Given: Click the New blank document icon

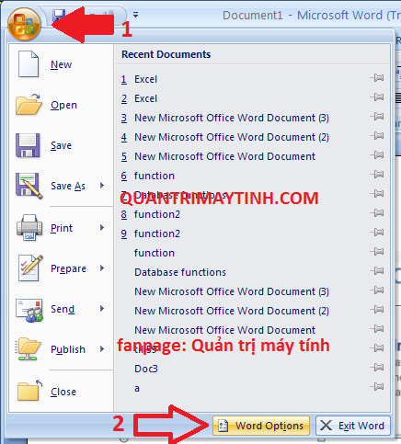Looking at the screenshot, I should [29, 64].
